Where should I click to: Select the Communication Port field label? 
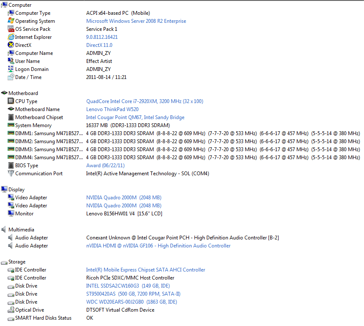click(39, 174)
